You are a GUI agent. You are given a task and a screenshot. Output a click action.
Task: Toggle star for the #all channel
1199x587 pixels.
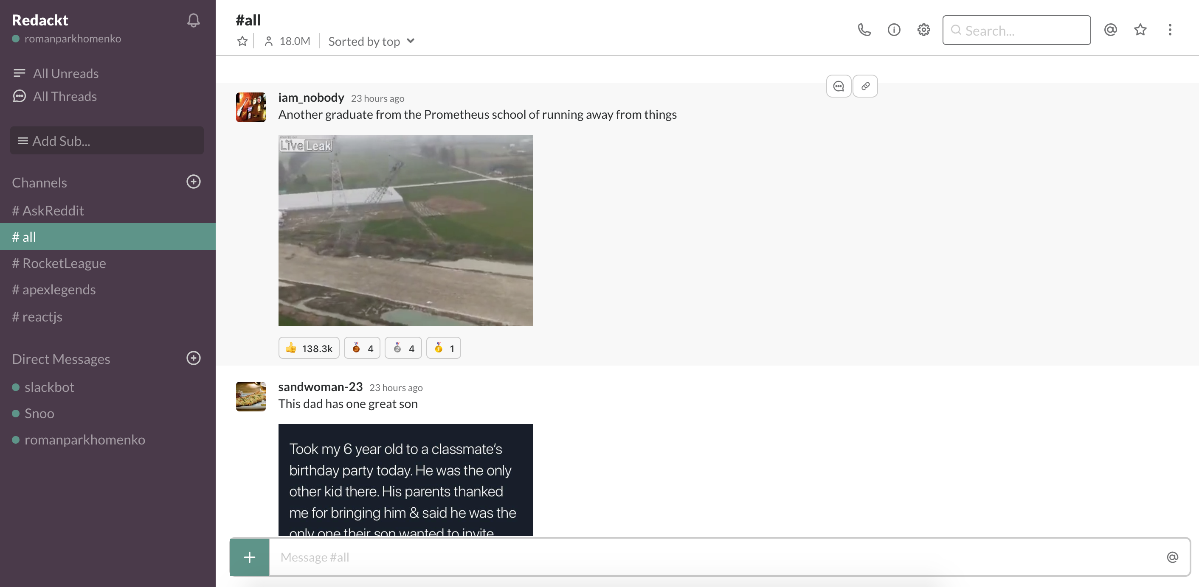(242, 42)
